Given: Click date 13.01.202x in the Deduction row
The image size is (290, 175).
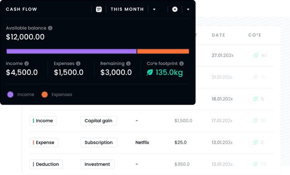Looking at the screenshot, I should [x=222, y=164].
